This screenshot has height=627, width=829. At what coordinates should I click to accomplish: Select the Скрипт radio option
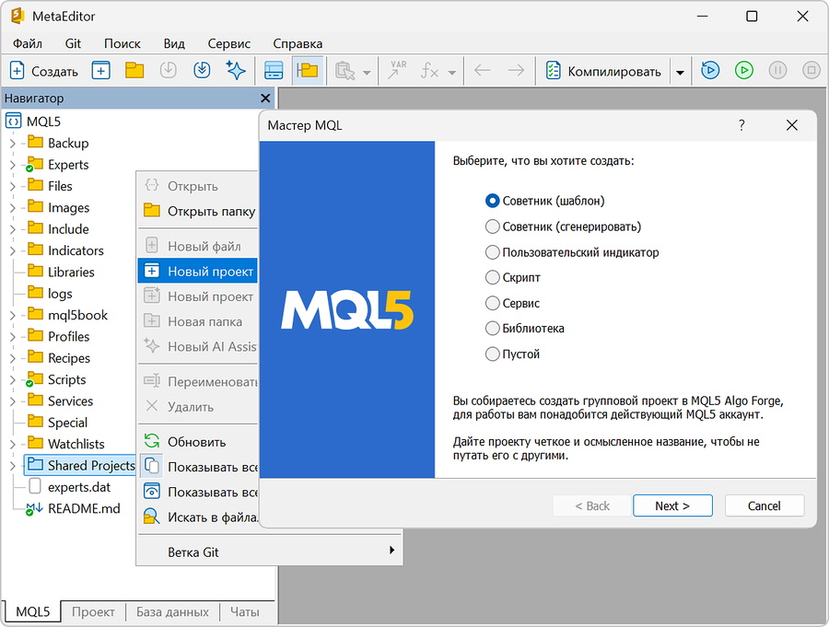click(513, 277)
